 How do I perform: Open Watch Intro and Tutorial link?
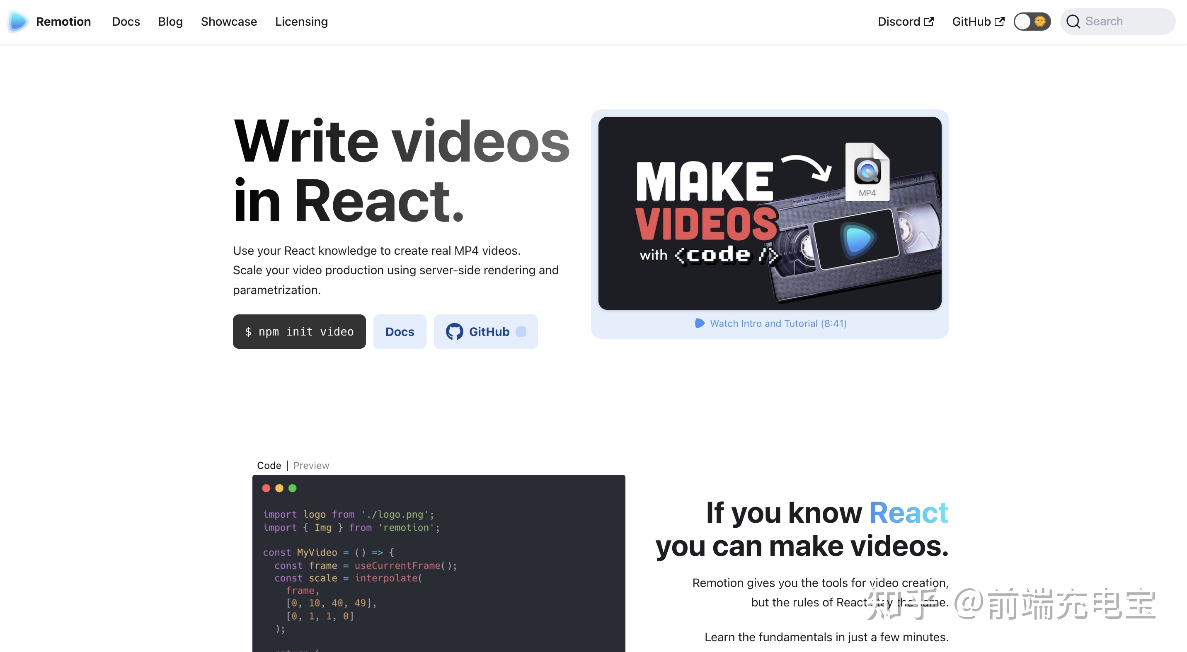tap(778, 323)
